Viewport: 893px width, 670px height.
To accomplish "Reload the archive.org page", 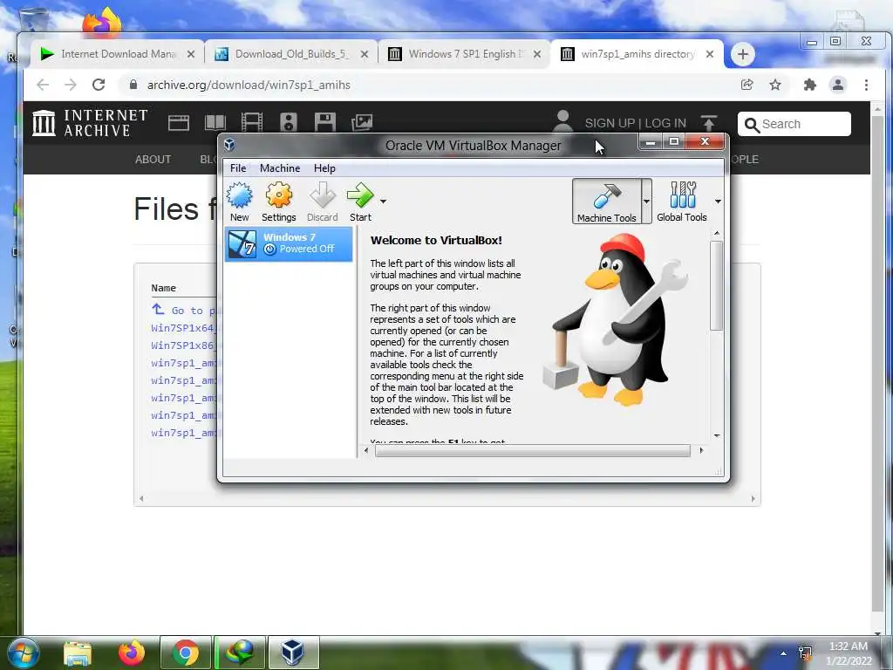I will [x=99, y=85].
